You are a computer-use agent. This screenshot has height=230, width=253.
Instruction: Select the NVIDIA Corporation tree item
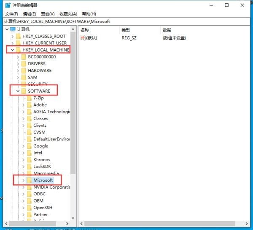pos(51,187)
